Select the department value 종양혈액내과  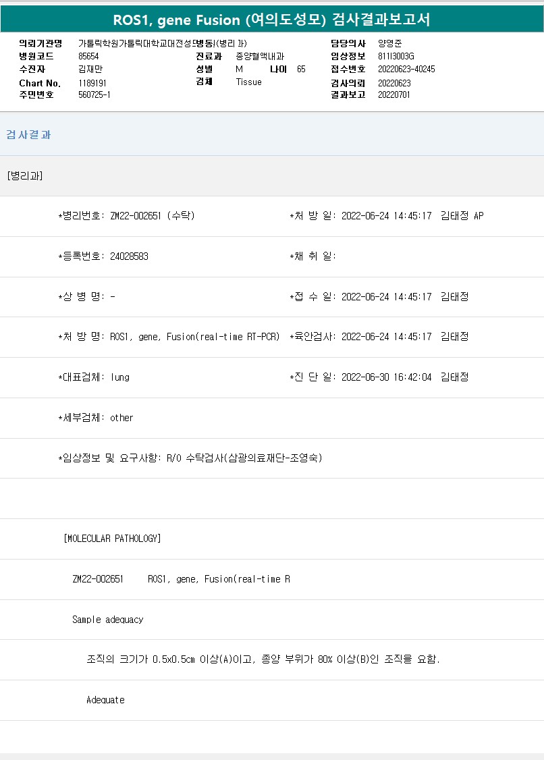click(260, 56)
